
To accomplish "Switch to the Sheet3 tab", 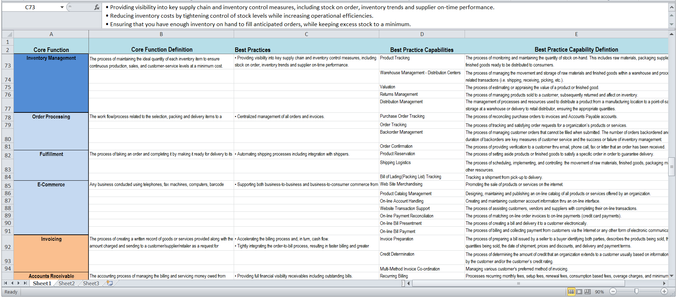I will [91, 283].
